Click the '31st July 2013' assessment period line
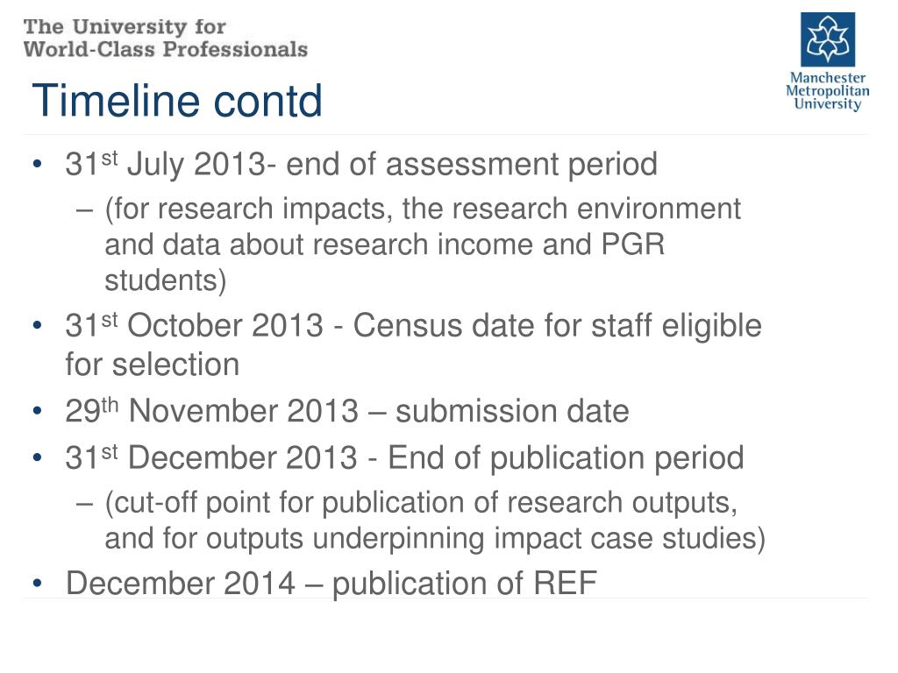The width and height of the screenshot is (898, 673). pyautogui.click(x=361, y=164)
